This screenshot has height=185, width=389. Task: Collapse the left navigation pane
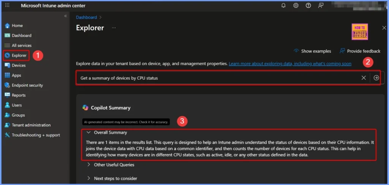[65, 16]
